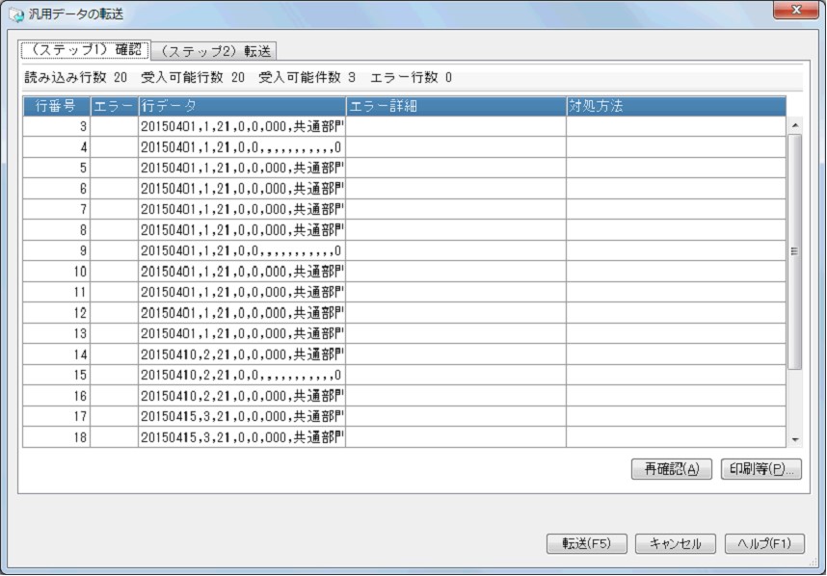Close the 汎用データの転送 dialog window

pyautogui.click(x=796, y=11)
